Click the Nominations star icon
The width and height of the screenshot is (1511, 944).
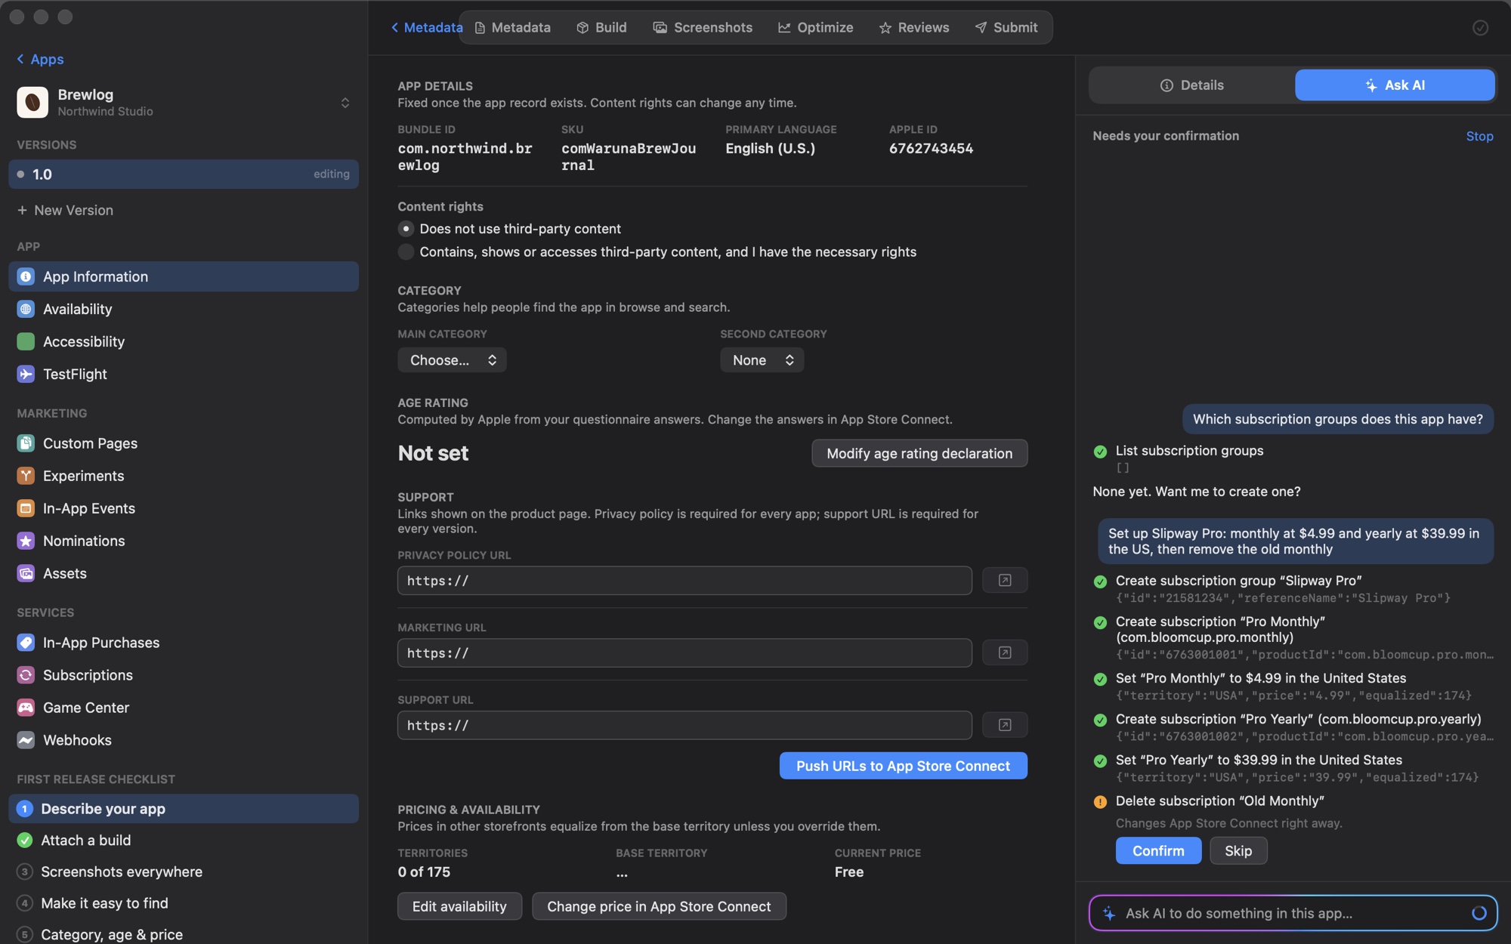pyautogui.click(x=26, y=541)
